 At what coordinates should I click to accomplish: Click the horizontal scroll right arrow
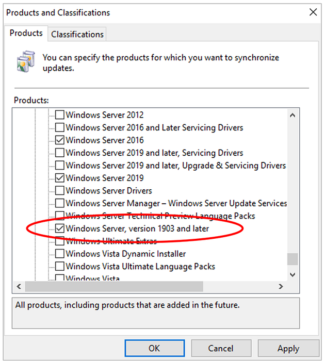point(281,287)
